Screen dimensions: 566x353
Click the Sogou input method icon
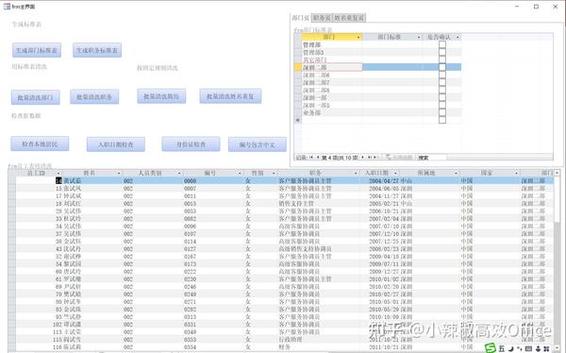click(x=491, y=348)
